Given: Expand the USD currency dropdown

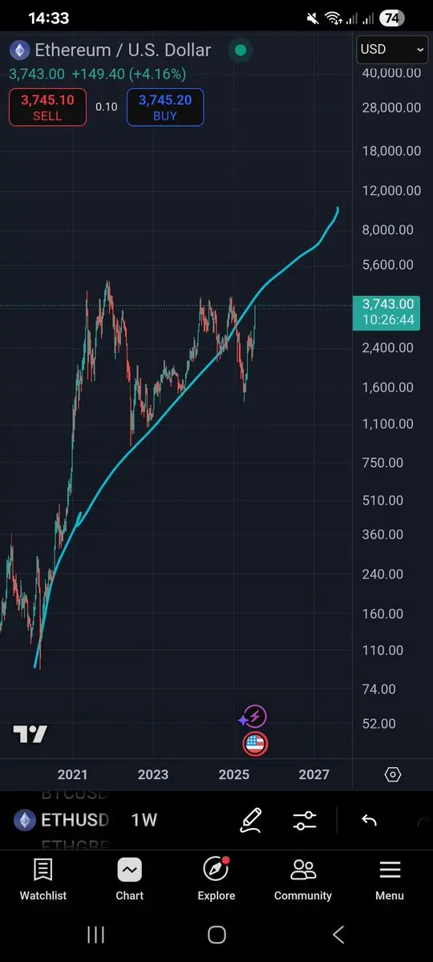Looking at the screenshot, I should 393,50.
